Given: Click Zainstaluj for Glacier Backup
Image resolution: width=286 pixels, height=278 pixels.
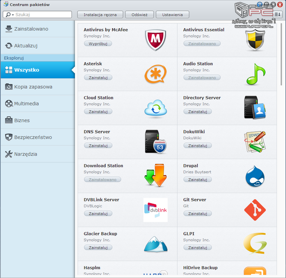Looking at the screenshot, I should point(98,248).
